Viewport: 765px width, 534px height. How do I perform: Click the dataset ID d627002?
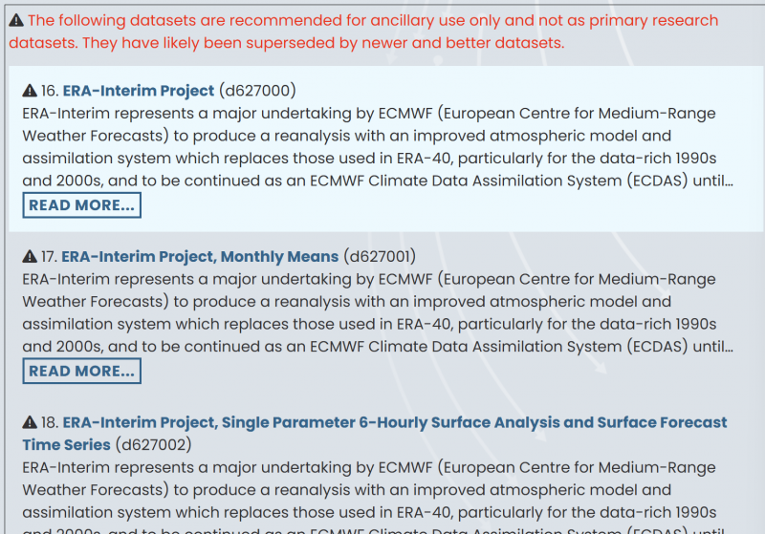153,445
